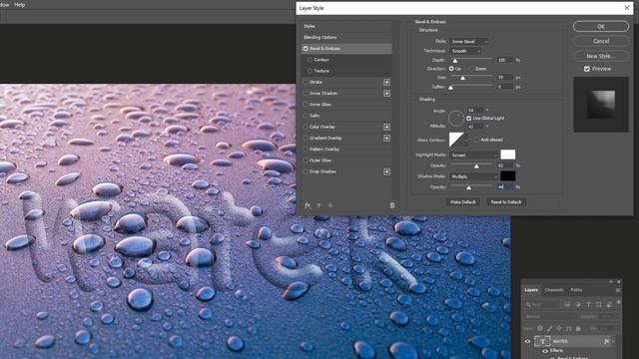Click the black shadow color swatch
This screenshot has width=639, height=359.
coord(508,177)
